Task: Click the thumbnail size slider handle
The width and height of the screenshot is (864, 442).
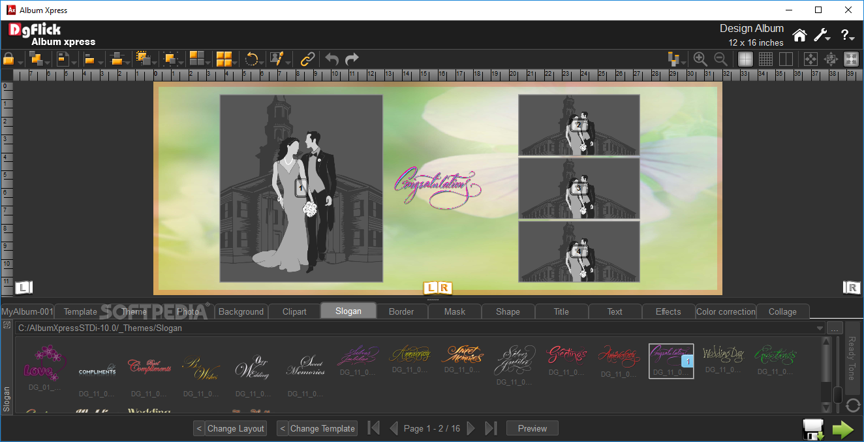Action: (x=838, y=394)
